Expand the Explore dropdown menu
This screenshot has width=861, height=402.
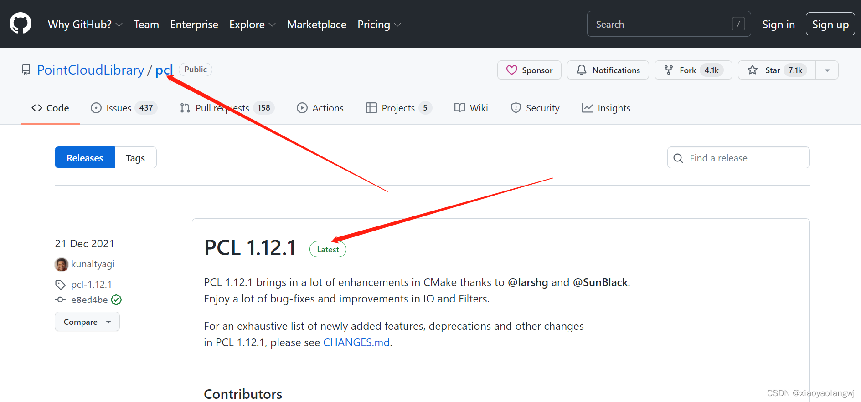(253, 25)
